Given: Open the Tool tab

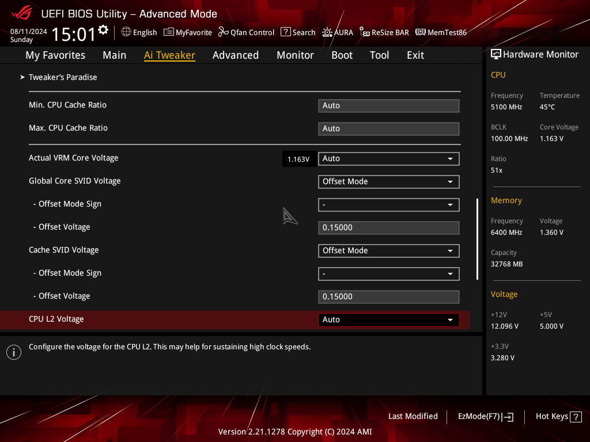Looking at the screenshot, I should [x=379, y=55].
